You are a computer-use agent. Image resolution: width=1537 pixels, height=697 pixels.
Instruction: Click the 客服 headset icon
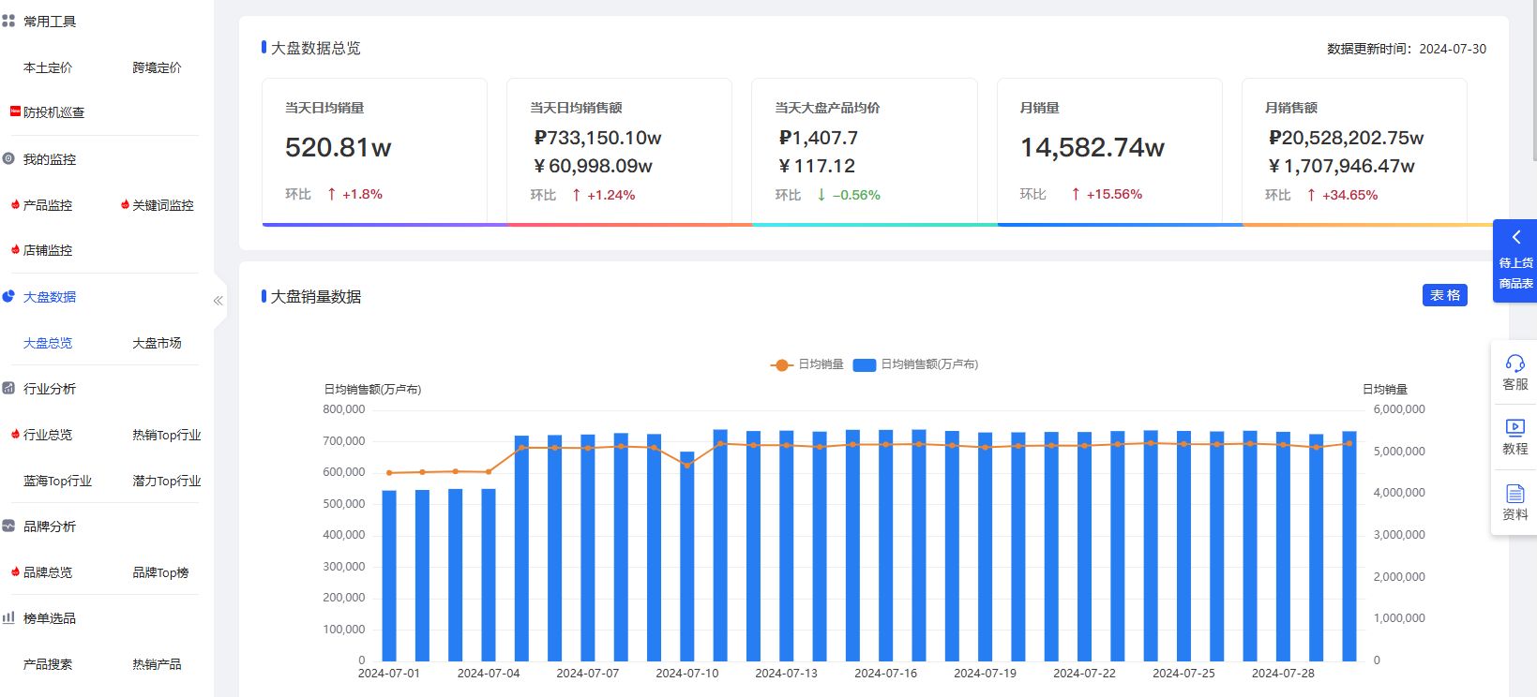pyautogui.click(x=1514, y=363)
